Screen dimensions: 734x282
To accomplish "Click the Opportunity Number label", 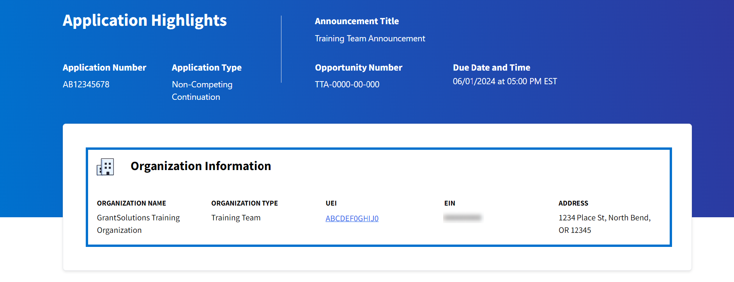I will (x=358, y=67).
